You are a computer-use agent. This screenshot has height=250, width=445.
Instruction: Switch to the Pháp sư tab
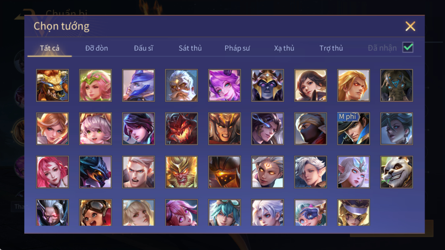click(x=237, y=48)
